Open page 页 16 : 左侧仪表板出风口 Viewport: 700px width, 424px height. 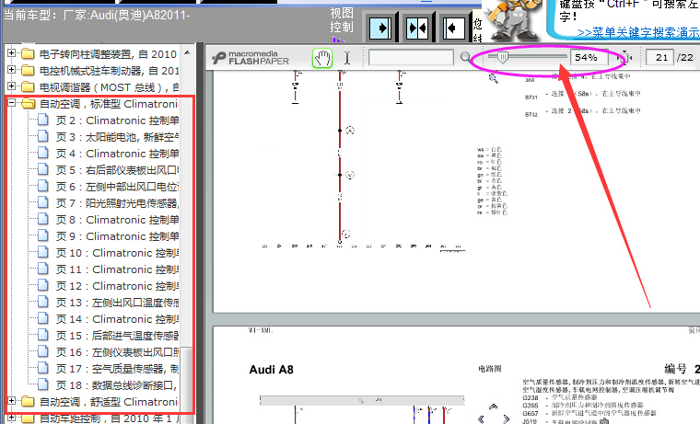click(x=117, y=352)
